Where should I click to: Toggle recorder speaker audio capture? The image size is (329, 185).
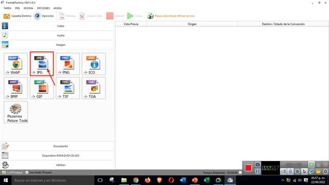point(283,172)
